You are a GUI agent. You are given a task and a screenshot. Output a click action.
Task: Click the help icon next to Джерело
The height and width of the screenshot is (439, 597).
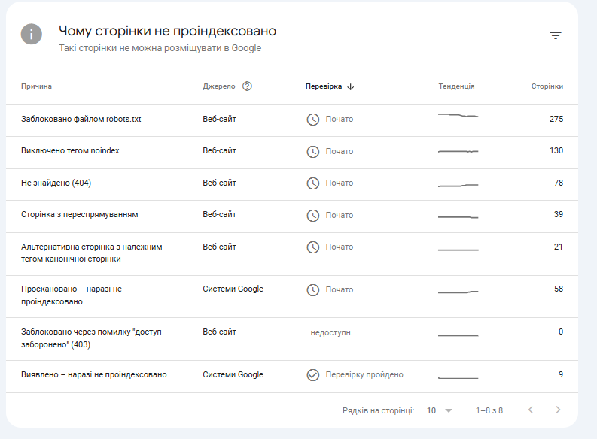(x=247, y=86)
